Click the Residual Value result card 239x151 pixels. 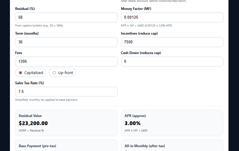pyautogui.click(x=66, y=123)
